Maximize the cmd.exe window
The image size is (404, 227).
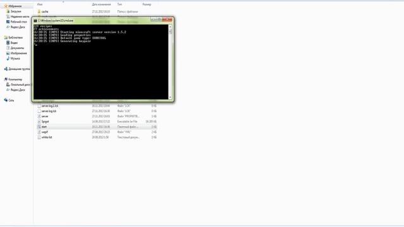point(159,20)
